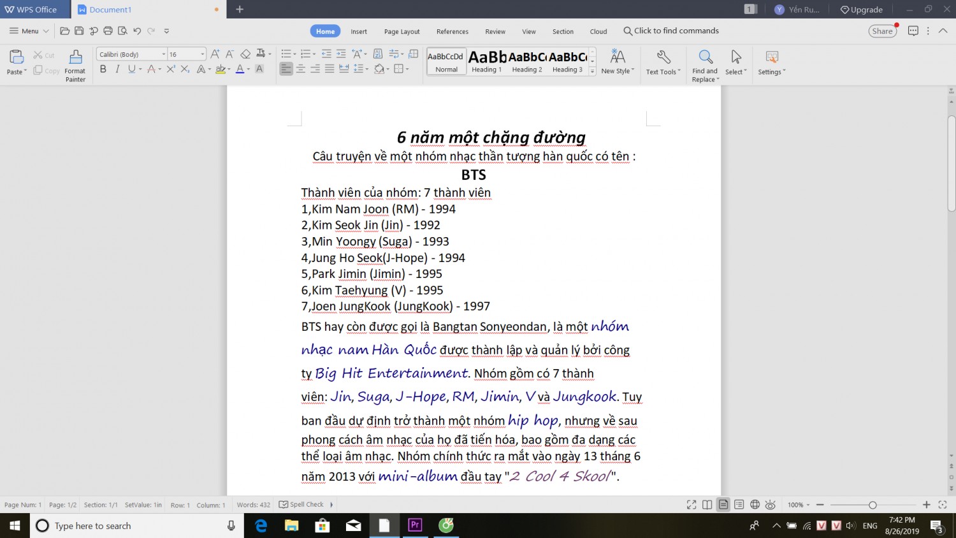Open Adobe Premiere from the taskbar
956x538 pixels.
(x=415, y=525)
